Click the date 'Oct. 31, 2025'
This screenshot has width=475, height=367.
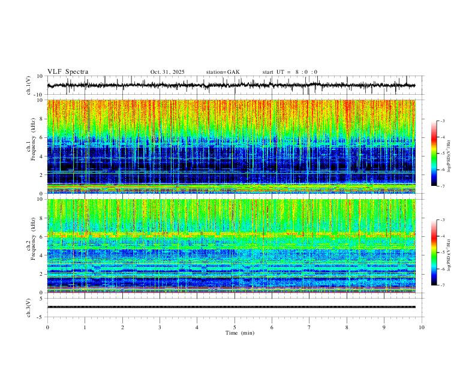(x=167, y=72)
